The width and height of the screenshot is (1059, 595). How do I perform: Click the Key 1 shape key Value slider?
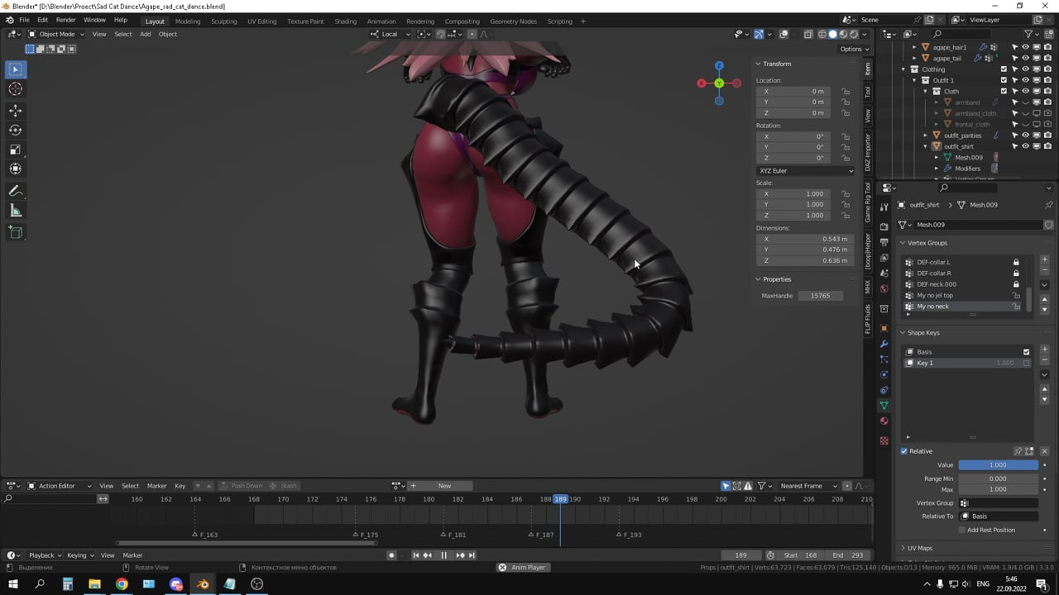[999, 465]
